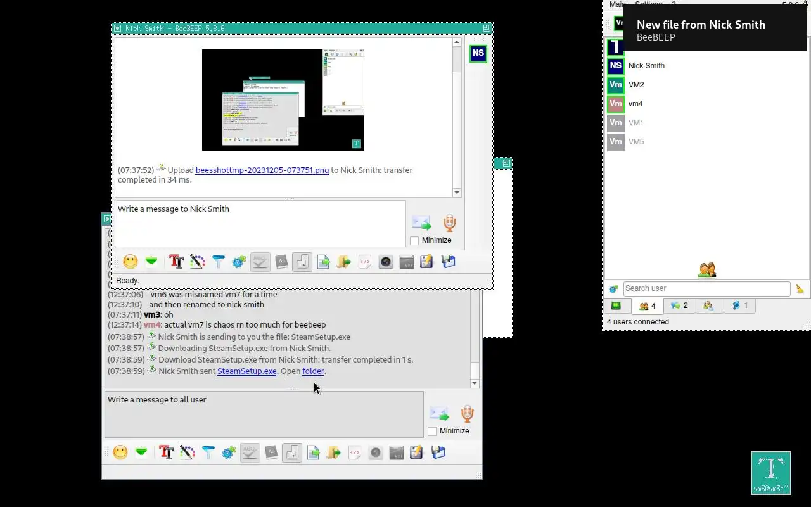Click microphone icon in all-users chat
The image size is (811, 507).
[467, 414]
